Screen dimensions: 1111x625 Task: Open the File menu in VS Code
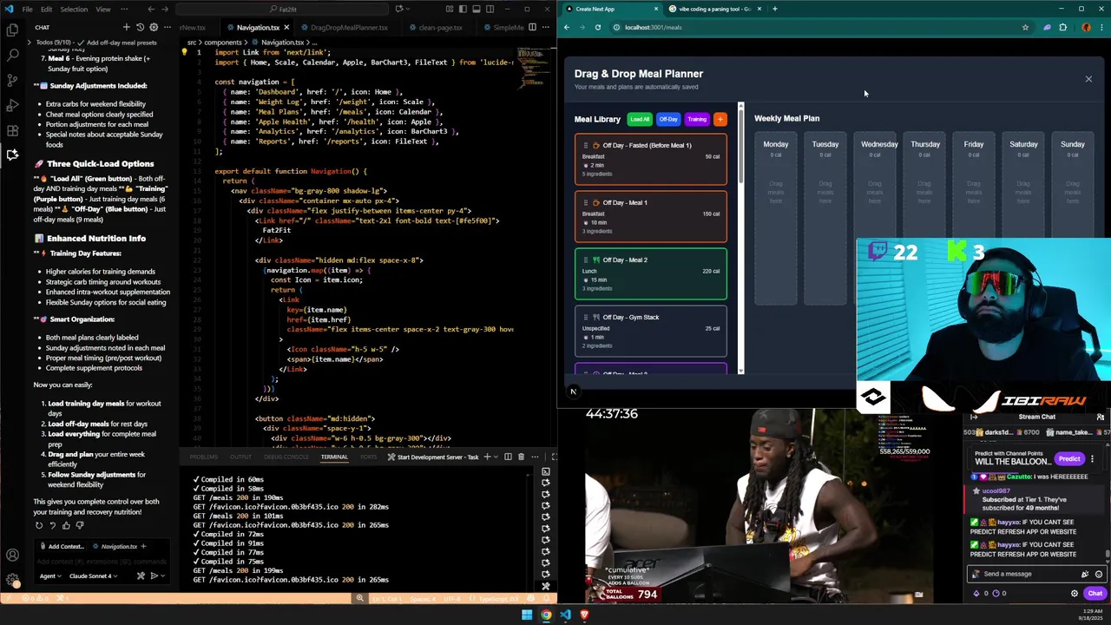[x=27, y=9]
